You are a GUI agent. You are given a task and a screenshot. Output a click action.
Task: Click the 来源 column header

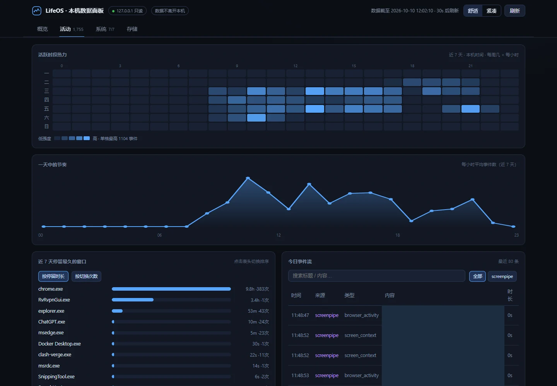point(320,295)
